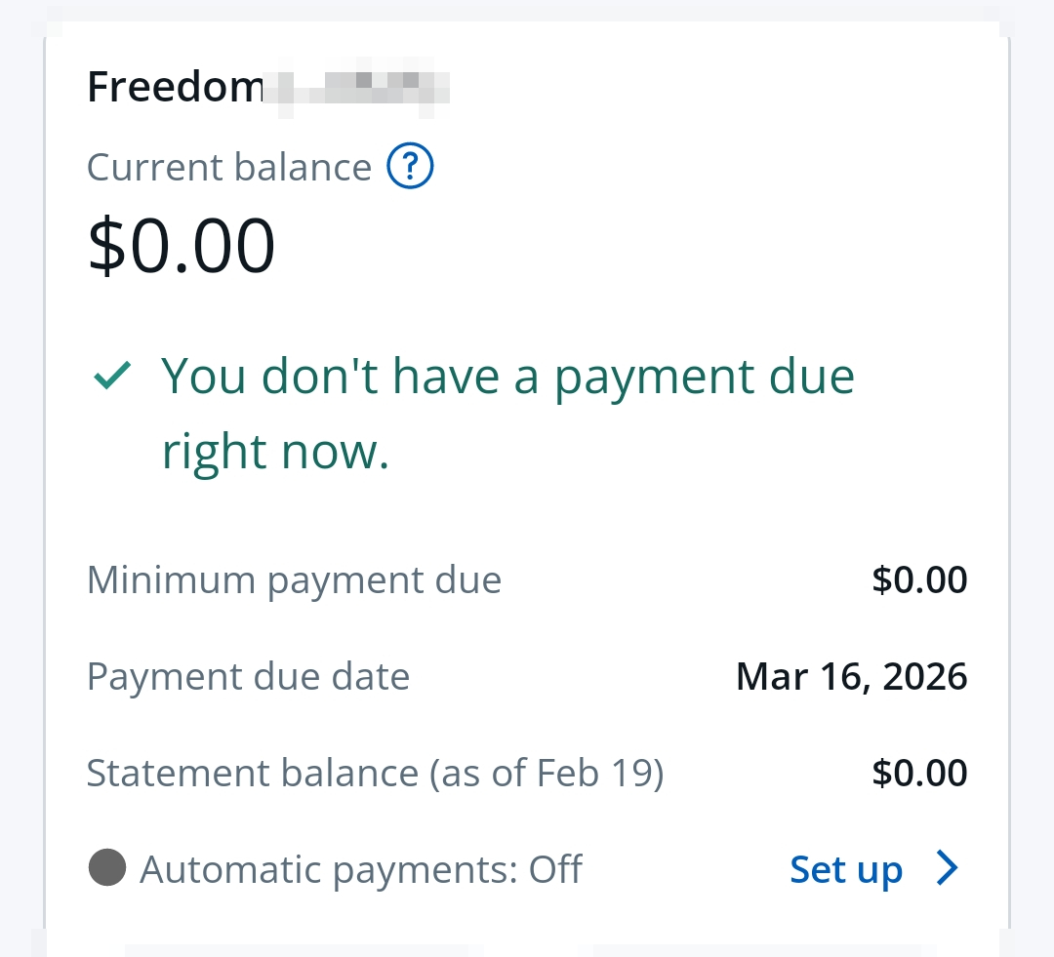Expand using the chevron beside Set up
The width and height of the screenshot is (1054, 957).
pos(946,867)
